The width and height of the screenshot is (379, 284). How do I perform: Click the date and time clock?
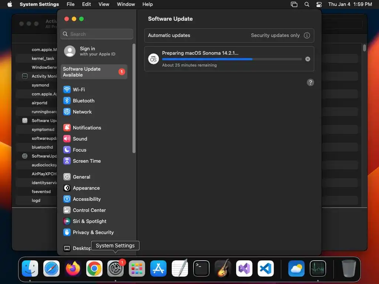click(x=350, y=4)
